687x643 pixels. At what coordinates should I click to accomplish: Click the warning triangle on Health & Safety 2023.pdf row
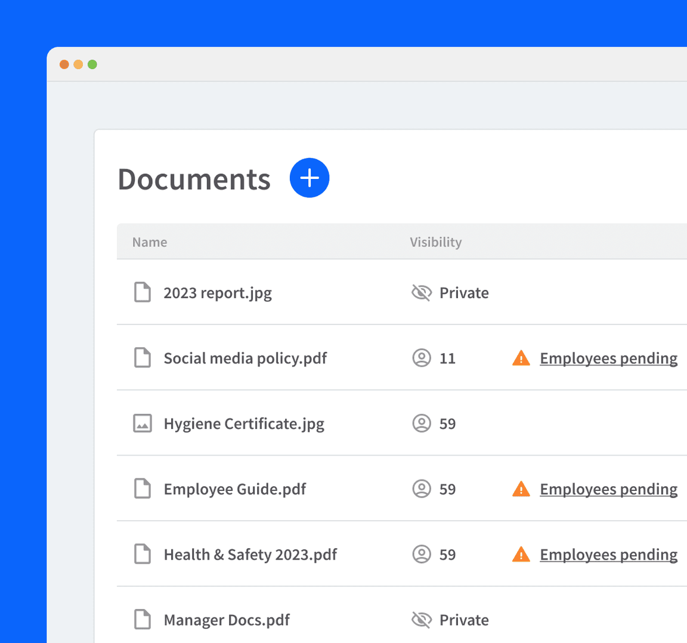point(521,554)
